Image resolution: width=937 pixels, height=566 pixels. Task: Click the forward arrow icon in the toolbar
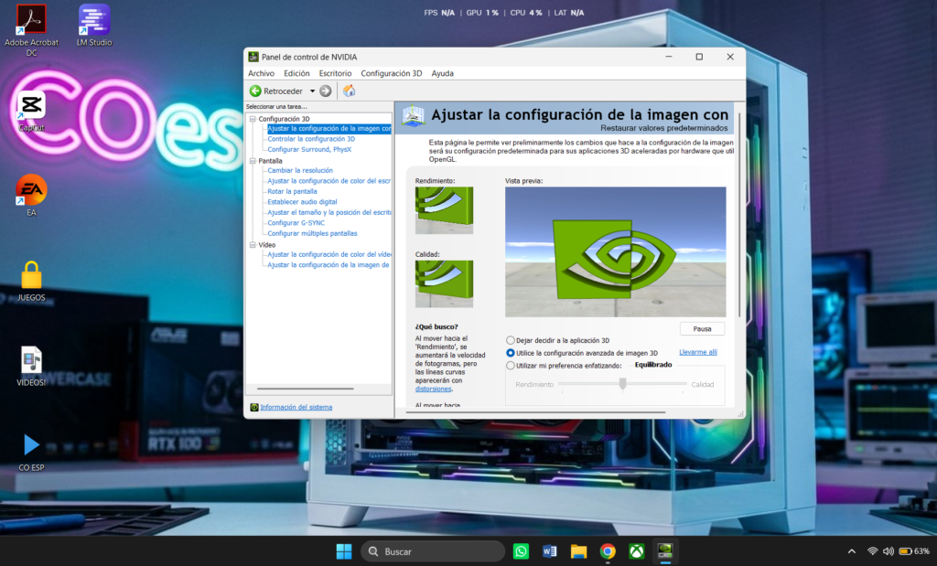click(x=326, y=91)
